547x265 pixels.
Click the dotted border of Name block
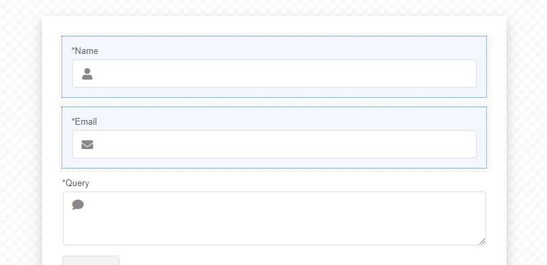click(274, 36)
